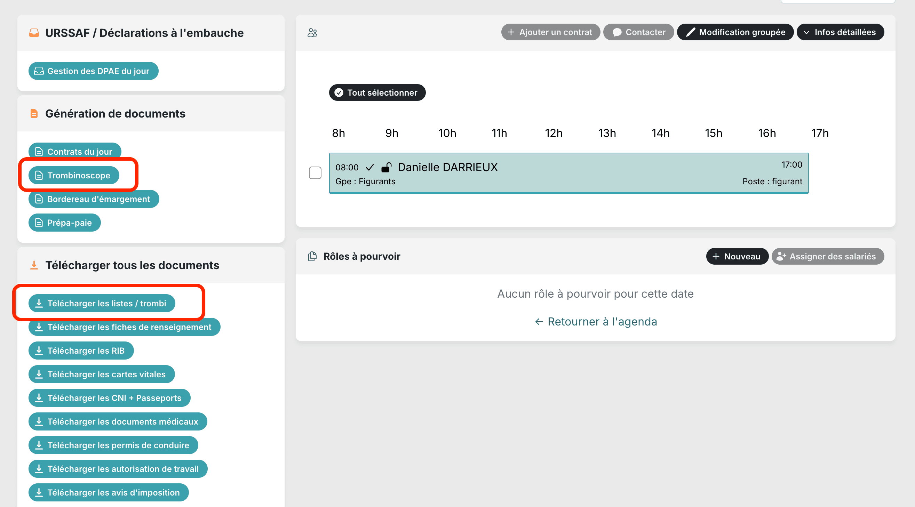Click the 17h timeline label
Viewport: 915px width, 507px height.
click(820, 133)
